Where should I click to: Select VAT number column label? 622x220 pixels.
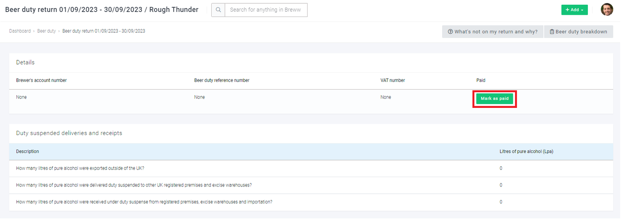tap(392, 80)
